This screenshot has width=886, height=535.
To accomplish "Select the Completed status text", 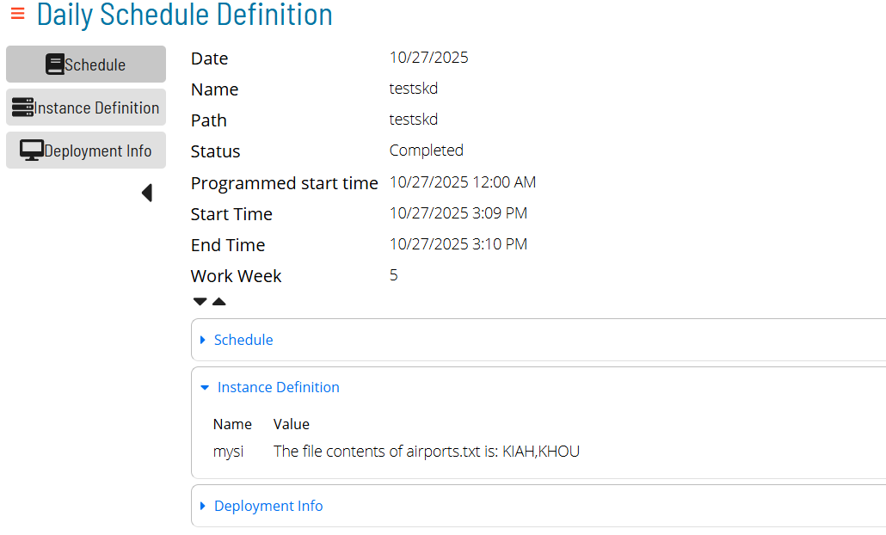I will (x=426, y=150).
